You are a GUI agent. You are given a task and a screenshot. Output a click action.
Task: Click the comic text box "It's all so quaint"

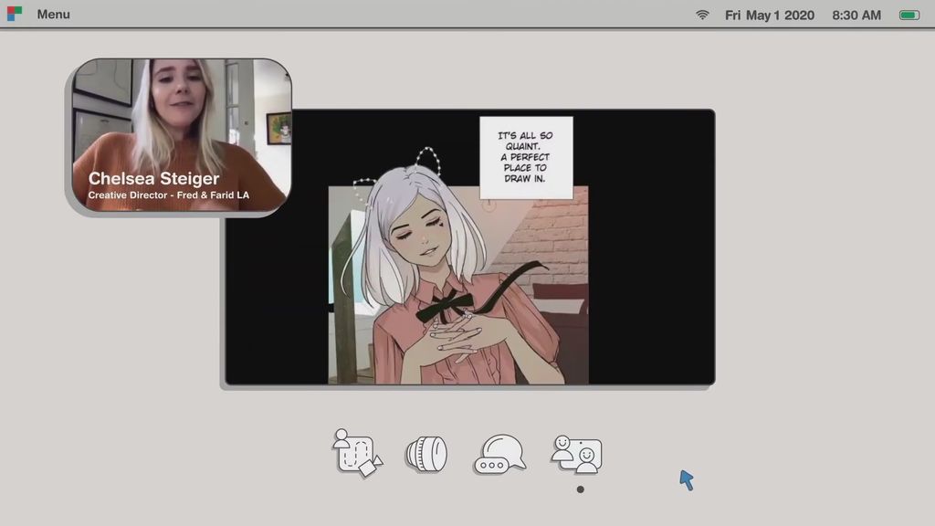point(526,157)
